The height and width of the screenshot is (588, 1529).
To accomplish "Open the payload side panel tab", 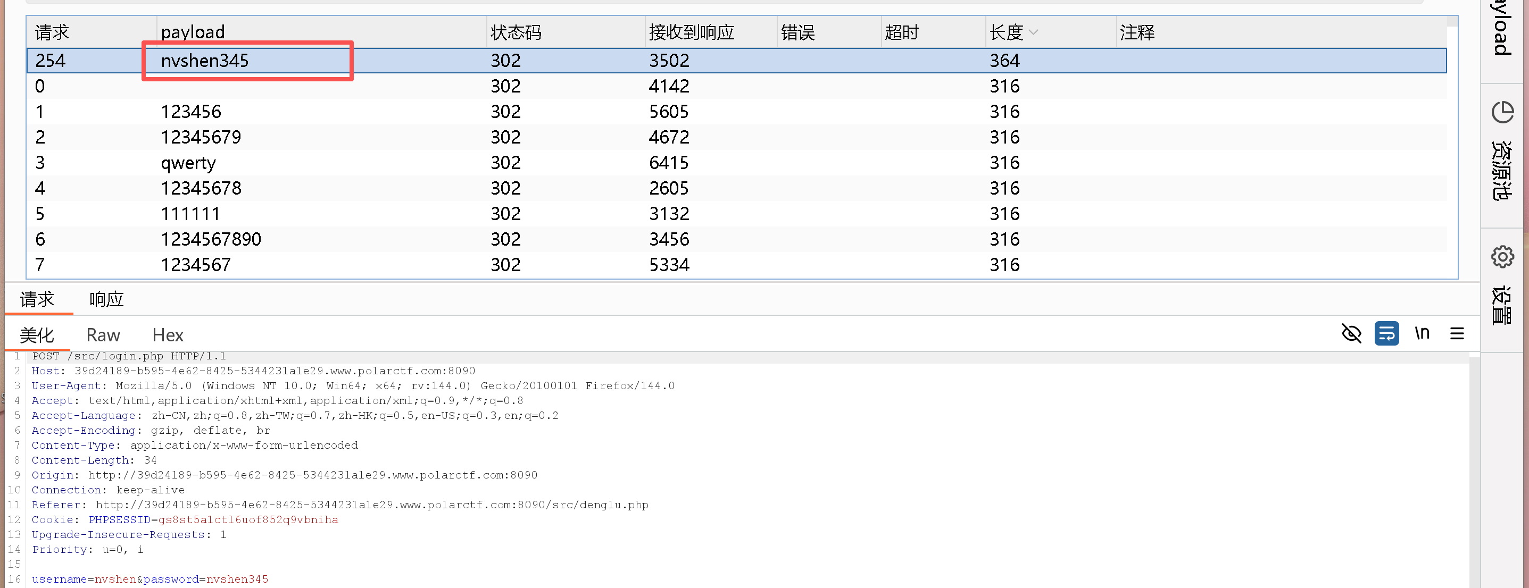I will (1502, 30).
